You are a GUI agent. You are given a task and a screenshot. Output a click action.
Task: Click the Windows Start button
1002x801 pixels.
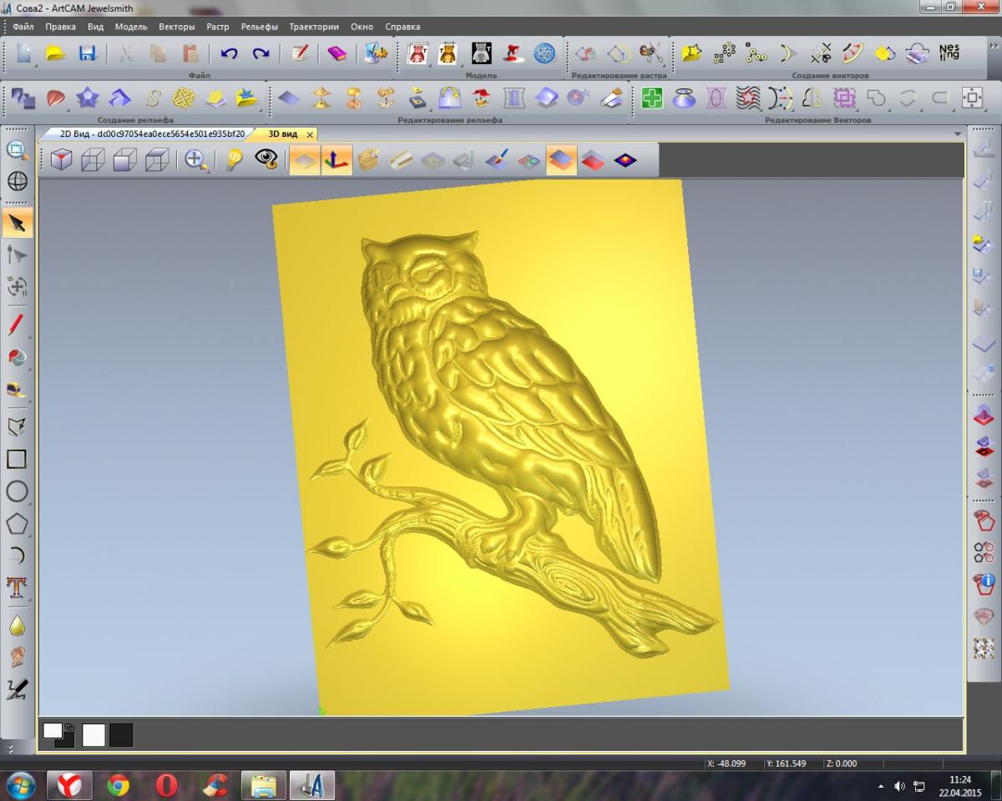point(19,785)
